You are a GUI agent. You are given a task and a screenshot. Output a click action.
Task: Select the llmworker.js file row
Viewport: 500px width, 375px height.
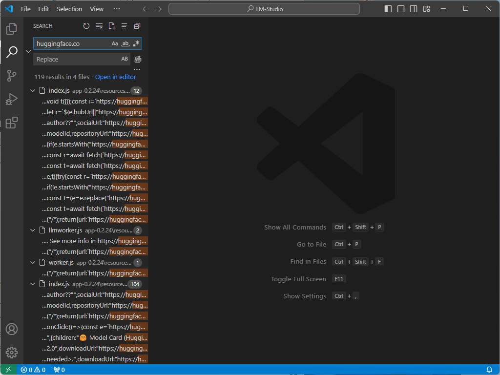(86, 230)
